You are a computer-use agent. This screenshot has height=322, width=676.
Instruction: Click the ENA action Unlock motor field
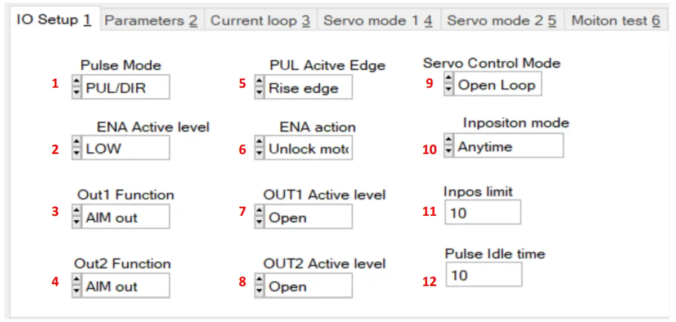tap(308, 148)
